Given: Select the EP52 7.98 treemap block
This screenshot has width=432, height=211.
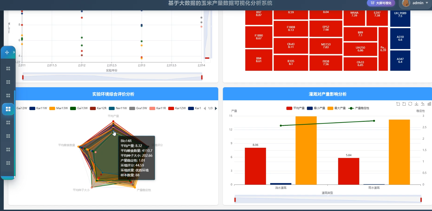Looking at the screenshot, I should [x=326, y=28].
